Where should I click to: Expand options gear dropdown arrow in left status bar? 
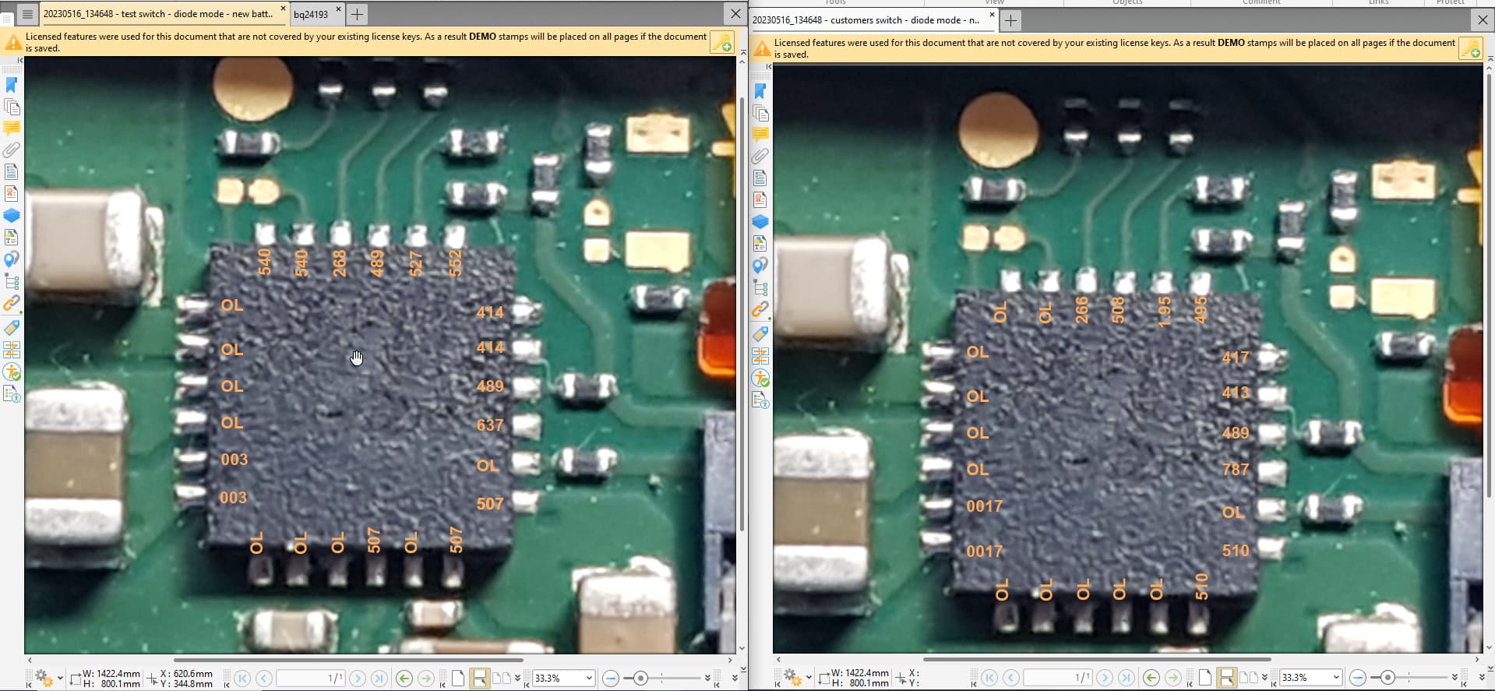tap(60, 679)
